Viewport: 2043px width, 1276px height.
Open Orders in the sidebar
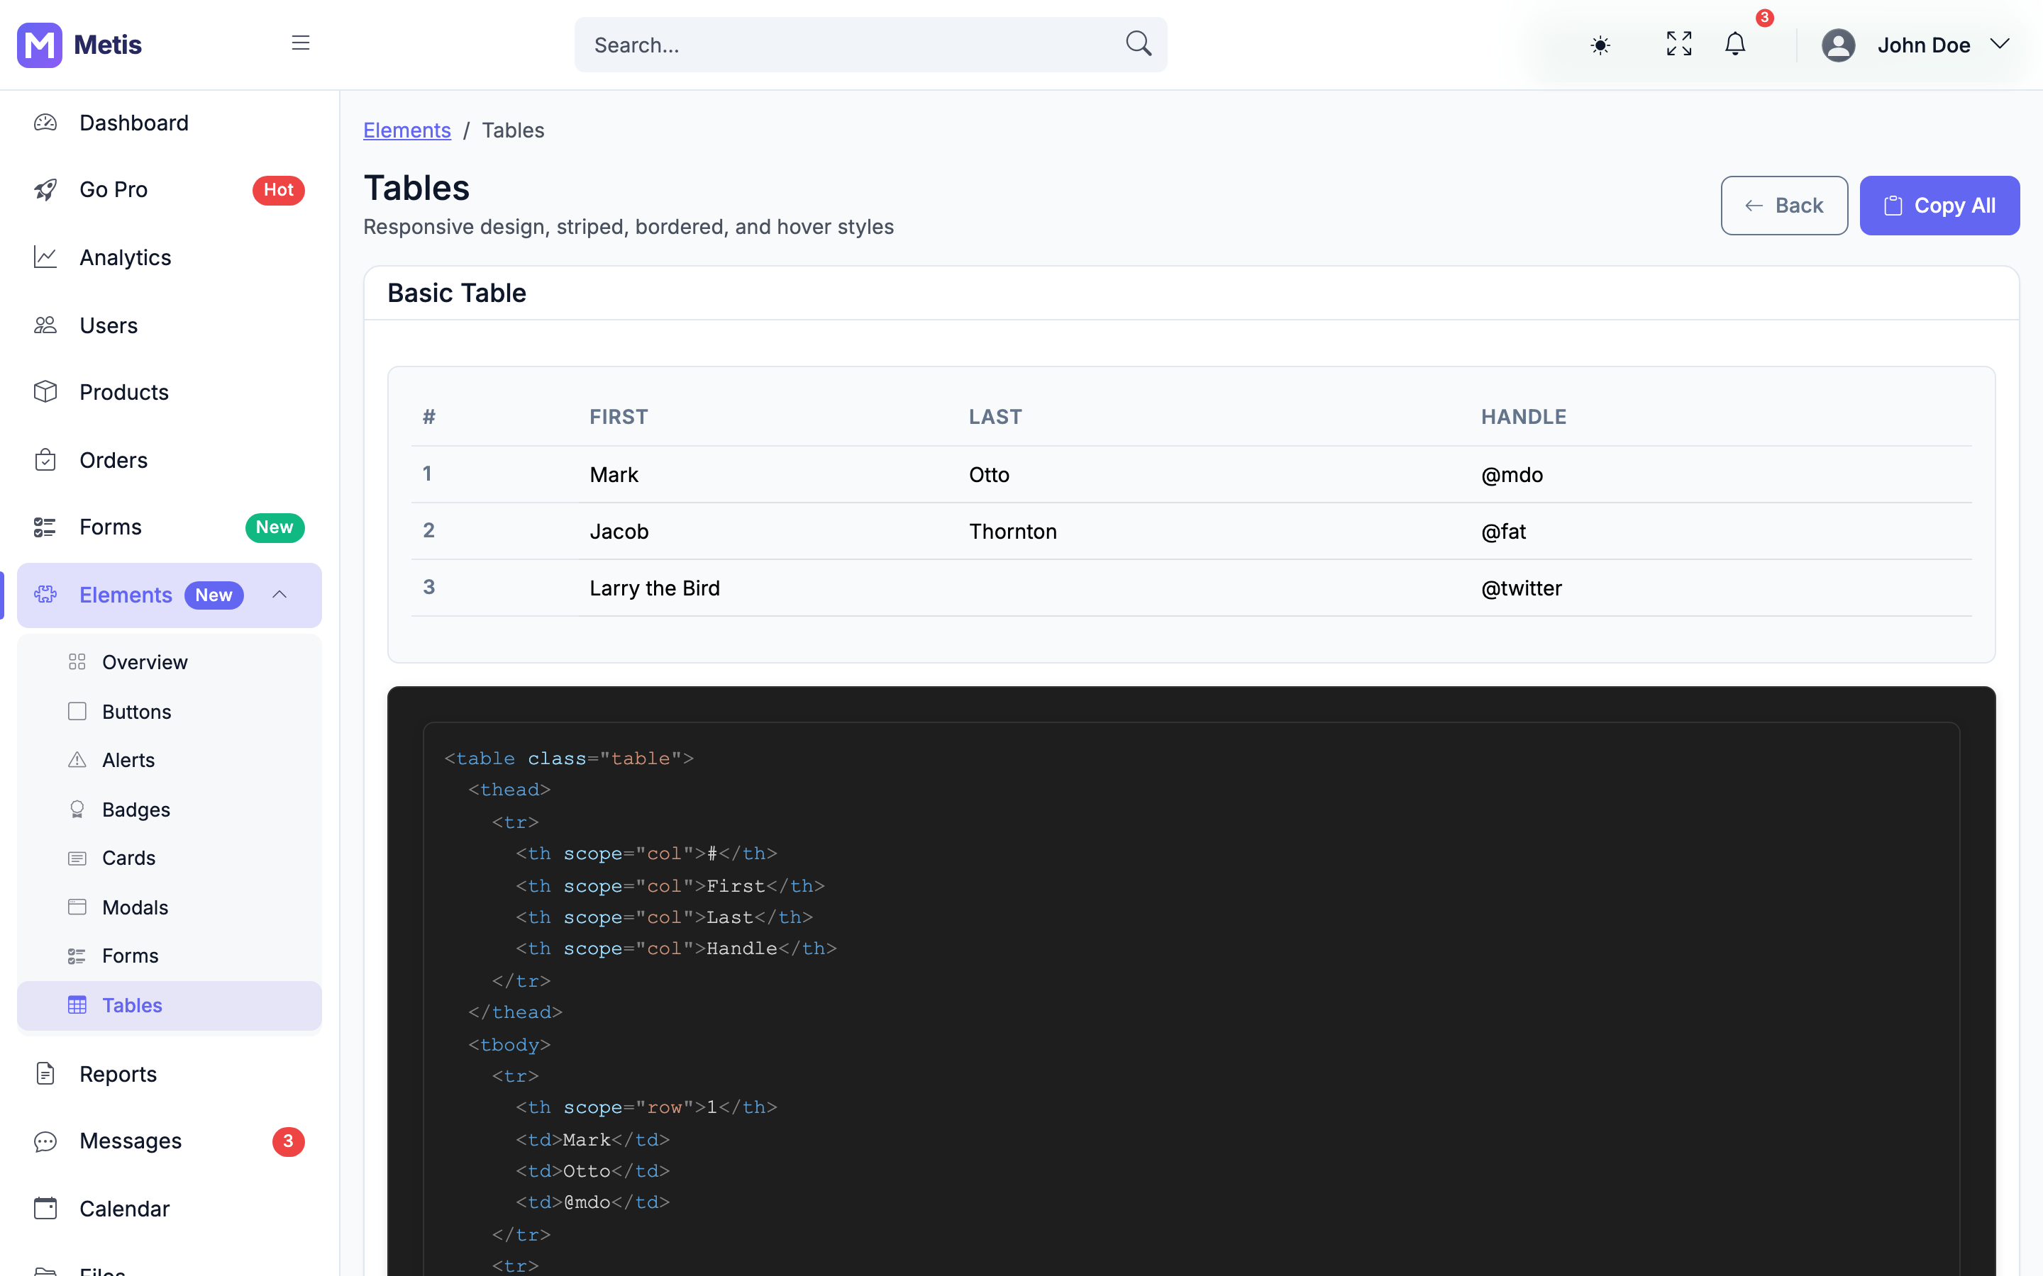[169, 460]
